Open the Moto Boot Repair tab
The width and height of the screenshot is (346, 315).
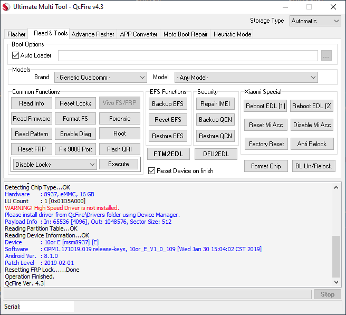(x=185, y=34)
